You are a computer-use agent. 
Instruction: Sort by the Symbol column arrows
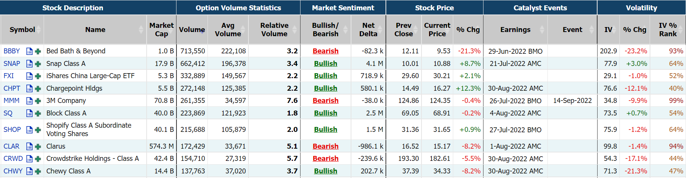tap(39, 30)
